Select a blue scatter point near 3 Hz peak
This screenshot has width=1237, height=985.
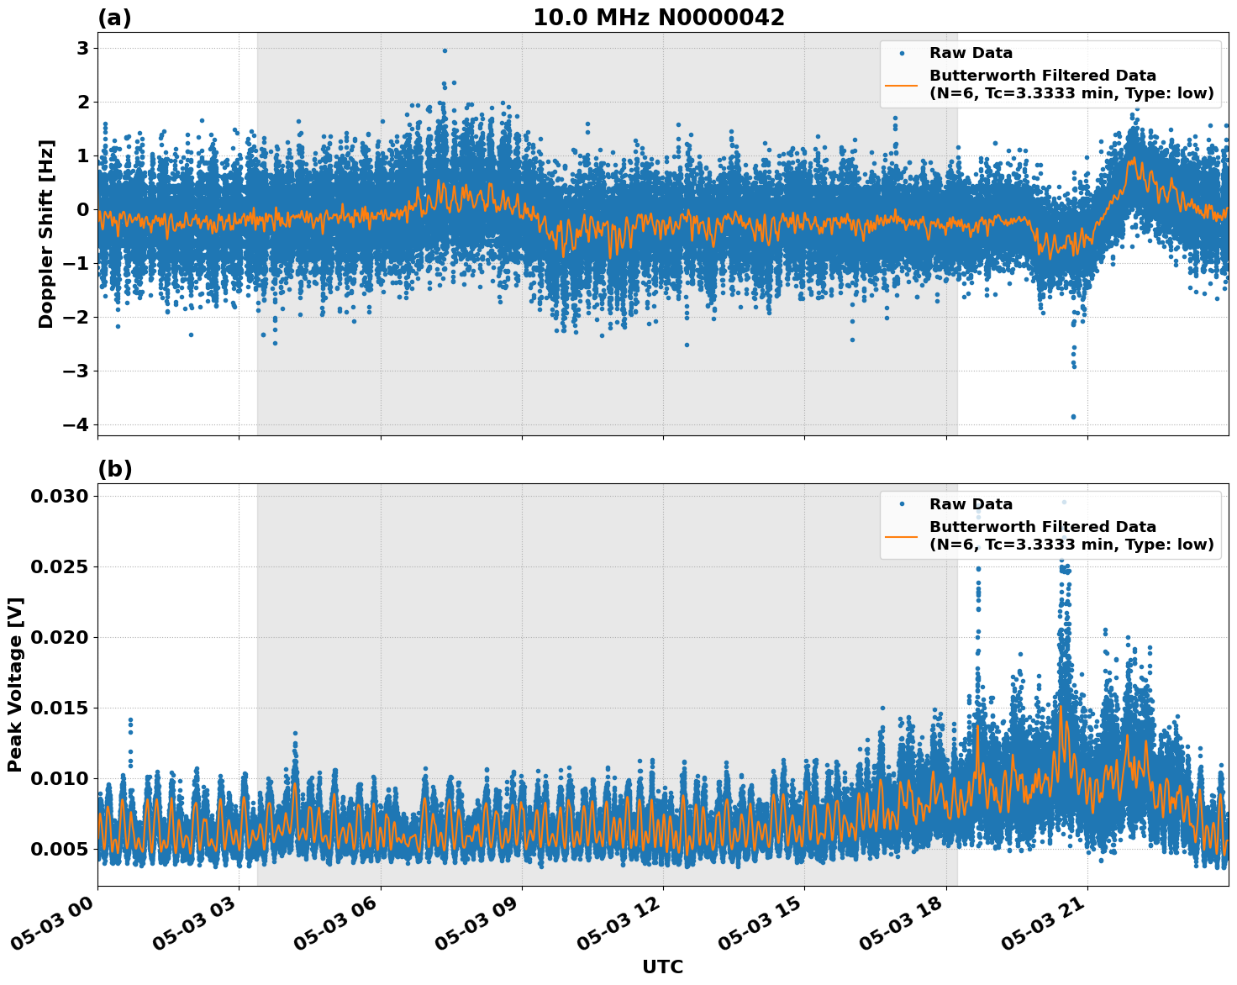pos(445,51)
